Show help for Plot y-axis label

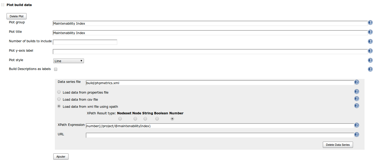(370, 51)
